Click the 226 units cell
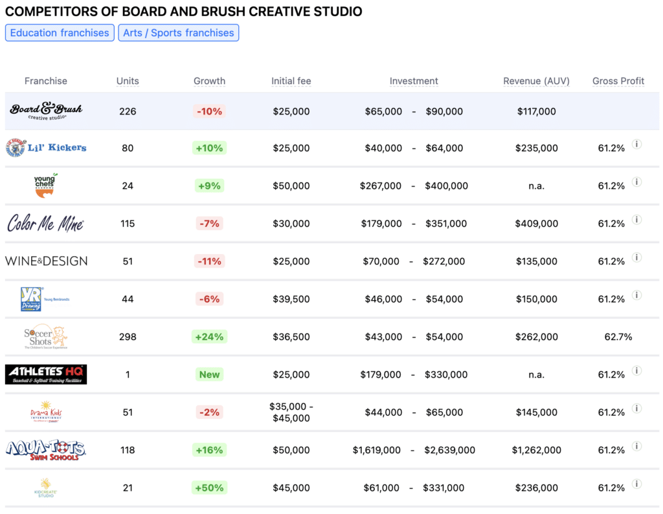This screenshot has height=514, width=663. [x=128, y=111]
